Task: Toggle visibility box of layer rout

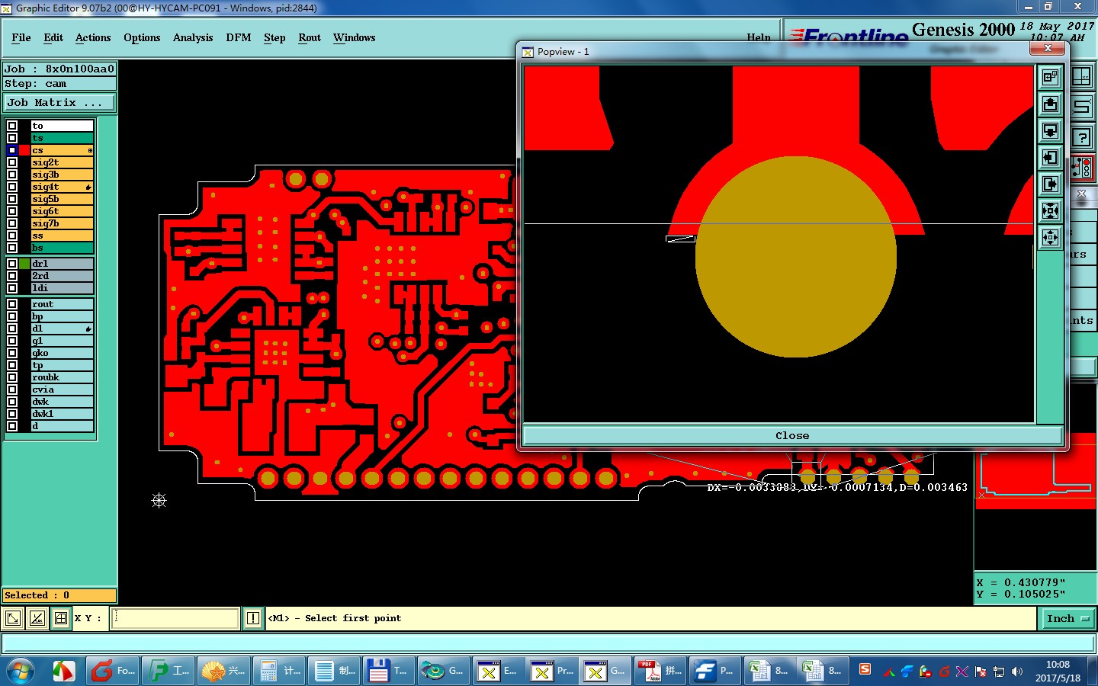Action: [12, 304]
